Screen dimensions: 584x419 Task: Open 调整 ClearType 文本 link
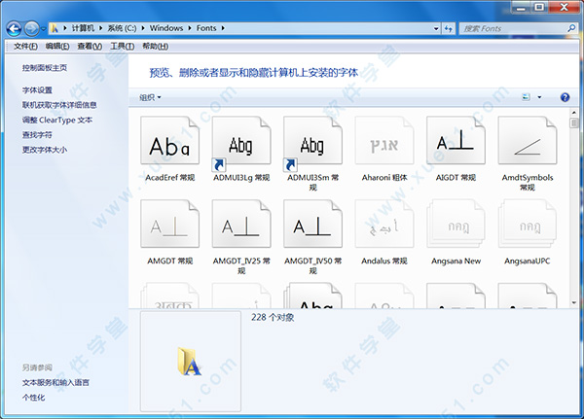click(57, 120)
